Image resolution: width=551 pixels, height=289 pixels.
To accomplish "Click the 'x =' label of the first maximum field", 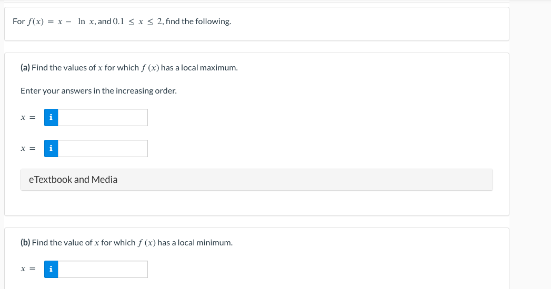I will [x=28, y=118].
